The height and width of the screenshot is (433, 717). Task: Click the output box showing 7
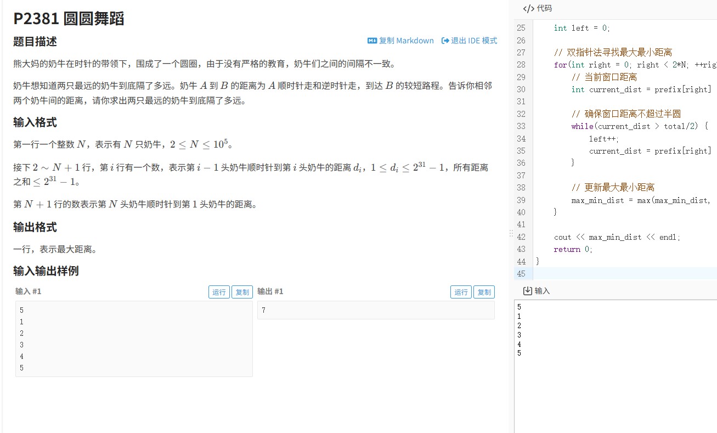click(x=376, y=310)
